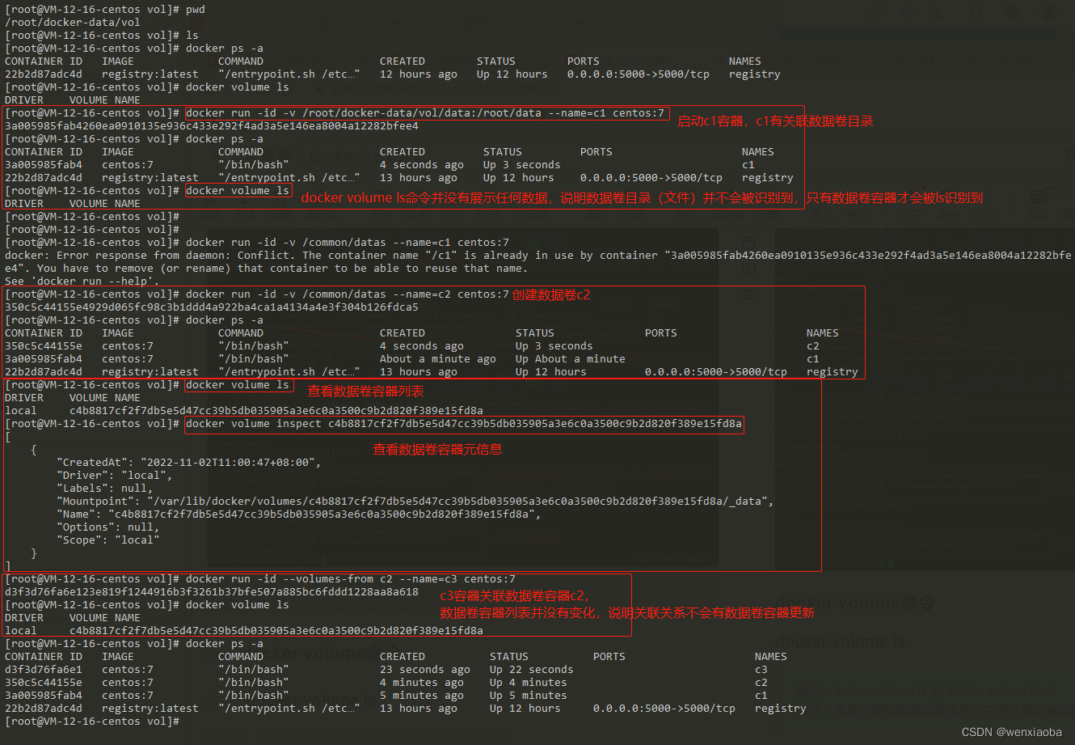Image resolution: width=1075 pixels, height=745 pixels.
Task: Select the "Driver": "local" JSON line
Action: (115, 476)
